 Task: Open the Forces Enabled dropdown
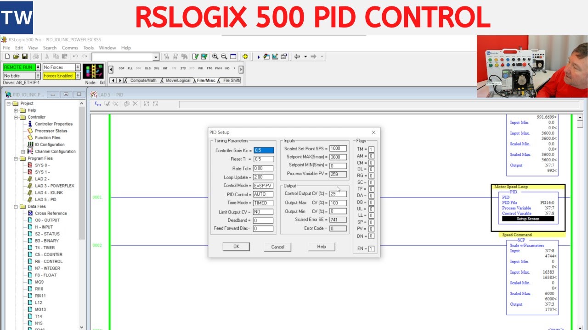pos(78,76)
